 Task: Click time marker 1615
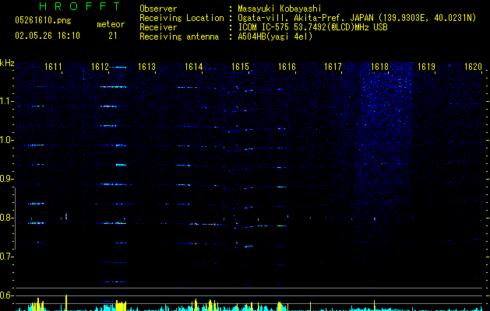pyautogui.click(x=240, y=67)
